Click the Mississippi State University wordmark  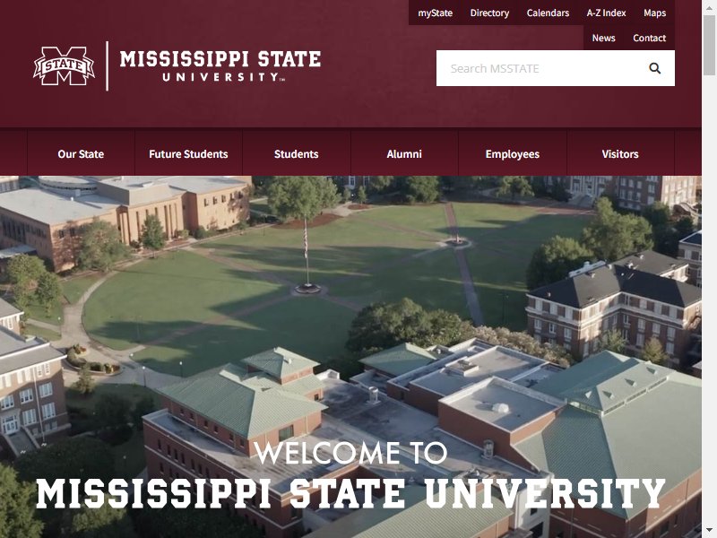click(x=220, y=65)
